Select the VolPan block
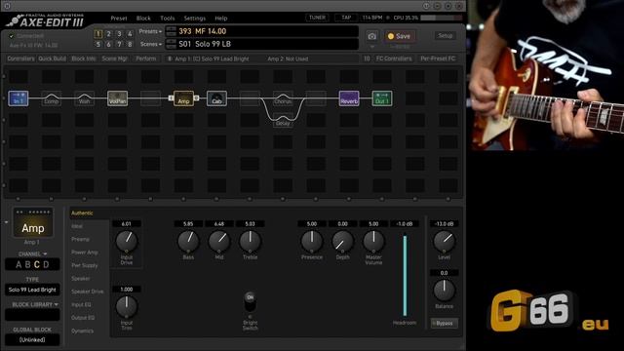Viewport: 624px width, 351px height. pyautogui.click(x=117, y=98)
